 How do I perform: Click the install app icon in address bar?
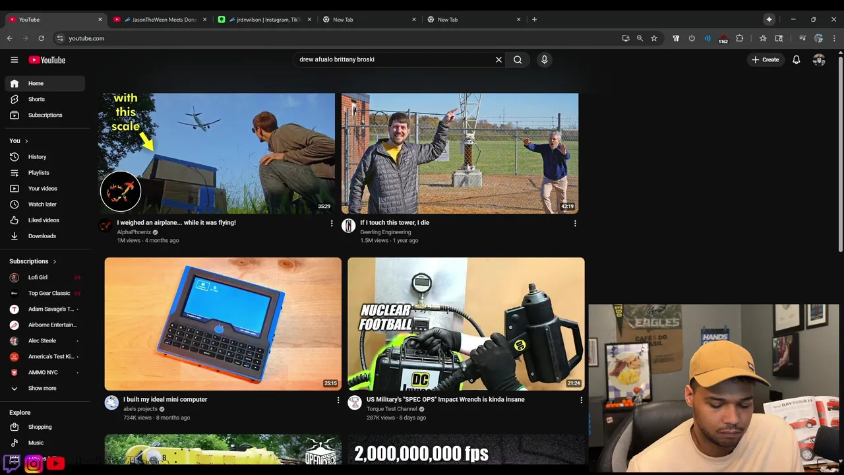625,38
